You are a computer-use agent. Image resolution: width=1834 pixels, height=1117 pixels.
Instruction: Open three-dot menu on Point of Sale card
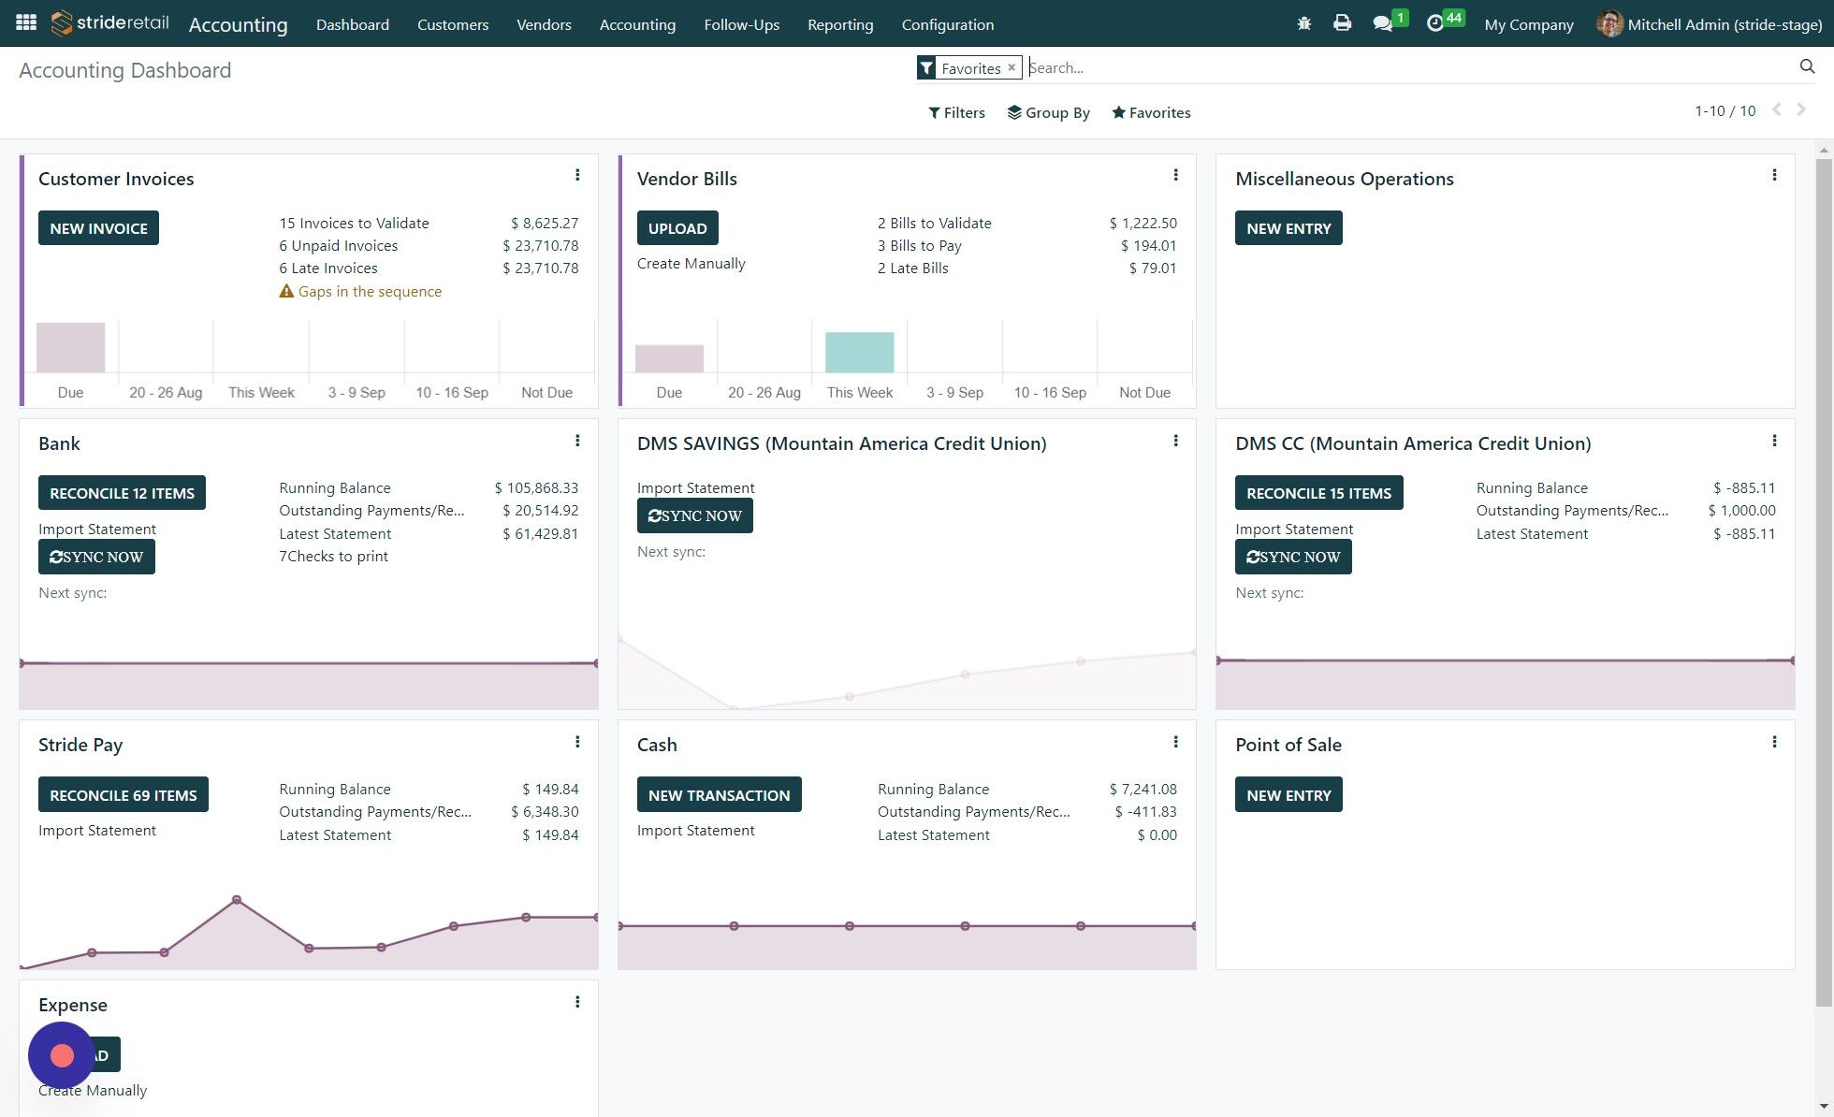pyautogui.click(x=1774, y=741)
